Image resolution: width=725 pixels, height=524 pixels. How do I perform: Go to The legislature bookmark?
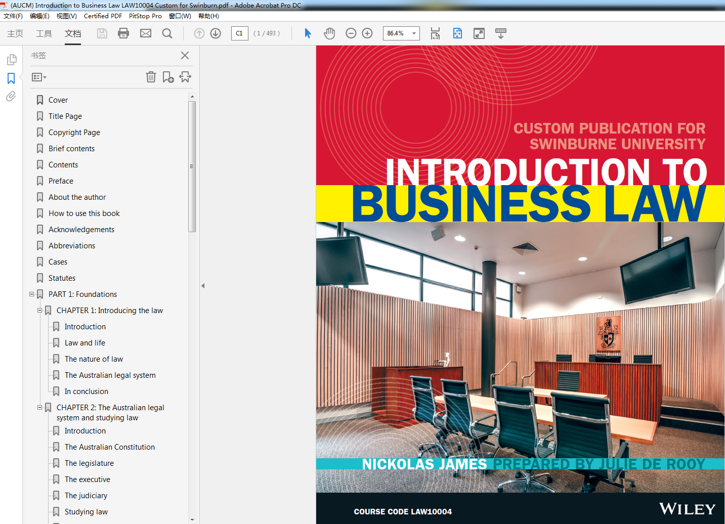(89, 463)
